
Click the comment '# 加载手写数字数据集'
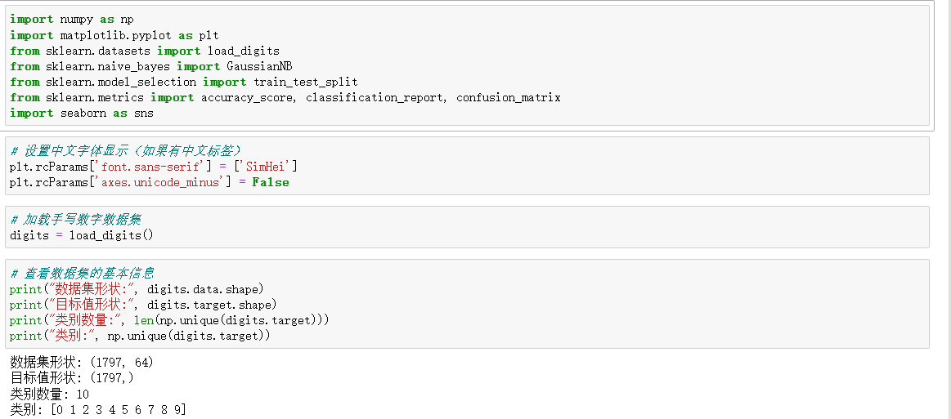pos(75,220)
